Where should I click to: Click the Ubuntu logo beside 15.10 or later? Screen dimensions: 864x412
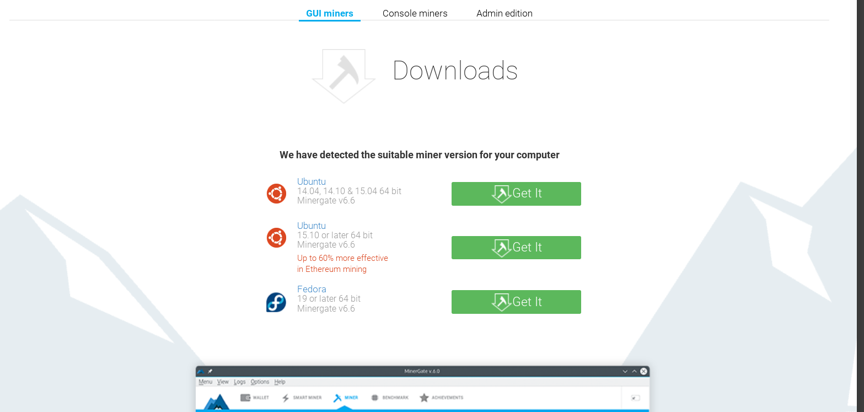(x=276, y=238)
